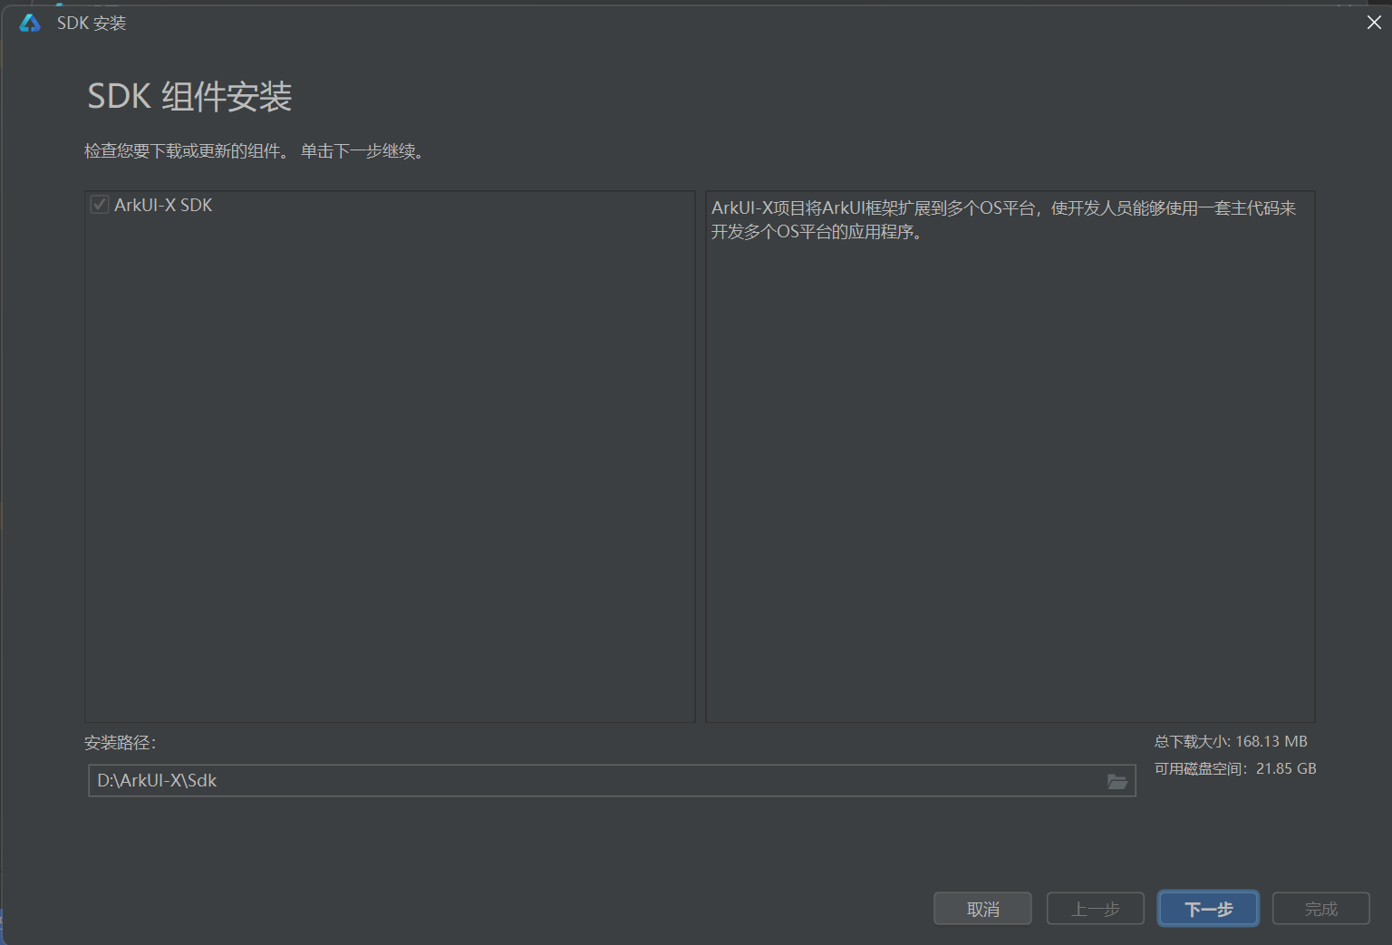The height and width of the screenshot is (945, 1392).
Task: Click the SDK 组件安装 heading
Action: click(189, 96)
